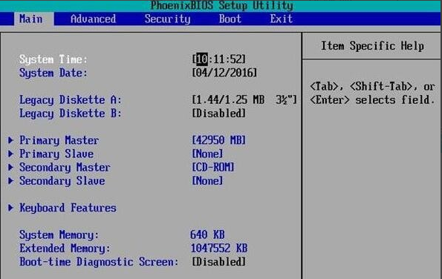The width and height of the screenshot is (442, 279).
Task: Click Primary Slave None value
Action: point(207,154)
